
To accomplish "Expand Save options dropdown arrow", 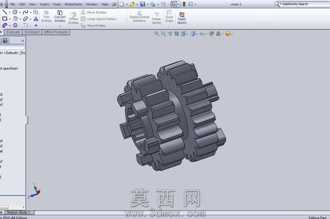I will coord(147,4).
